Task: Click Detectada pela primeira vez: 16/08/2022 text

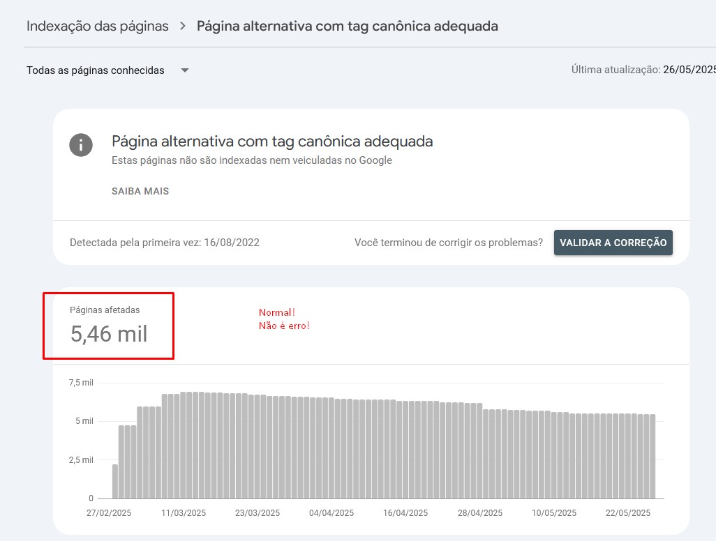Action: click(165, 243)
